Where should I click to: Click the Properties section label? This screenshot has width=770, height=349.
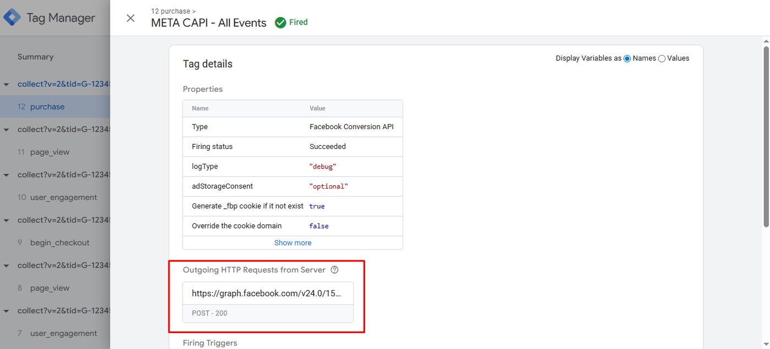(x=203, y=89)
